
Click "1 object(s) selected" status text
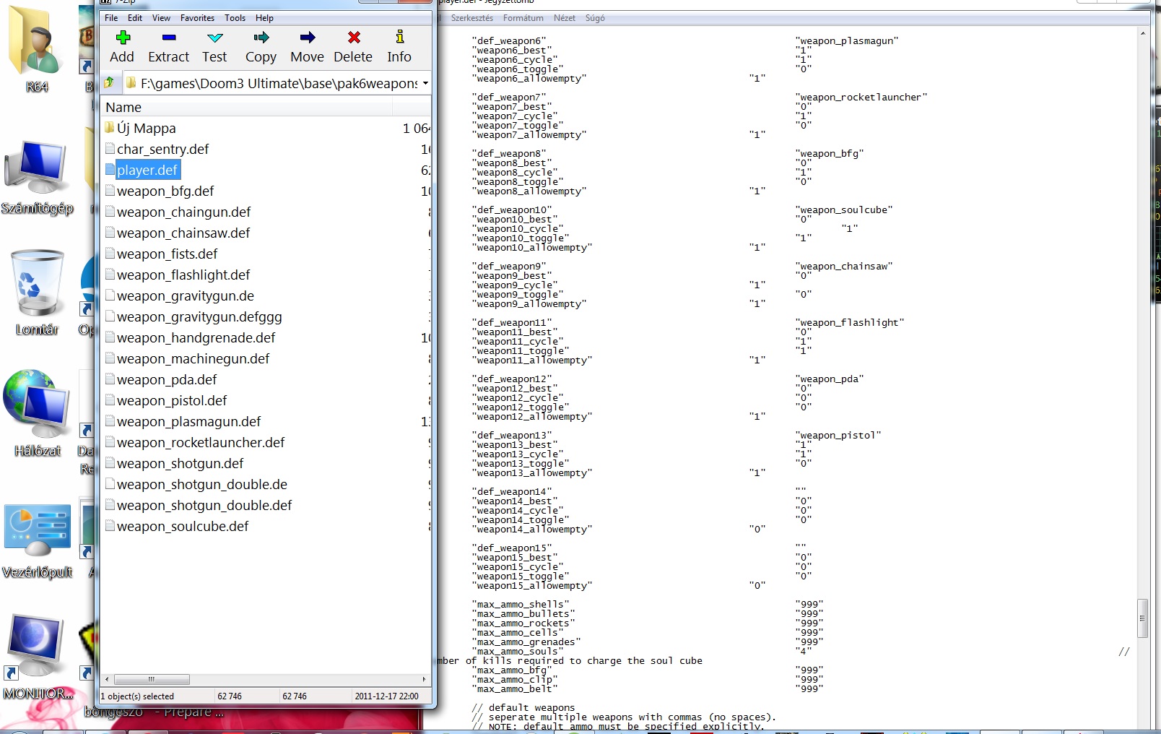click(138, 696)
